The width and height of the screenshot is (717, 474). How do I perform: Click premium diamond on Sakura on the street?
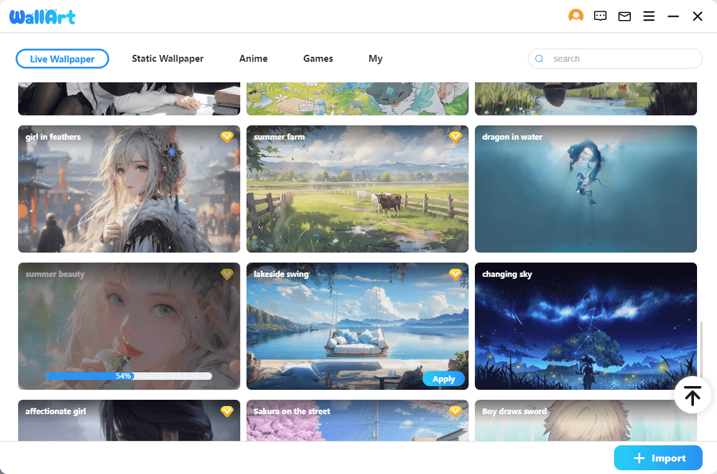455,412
